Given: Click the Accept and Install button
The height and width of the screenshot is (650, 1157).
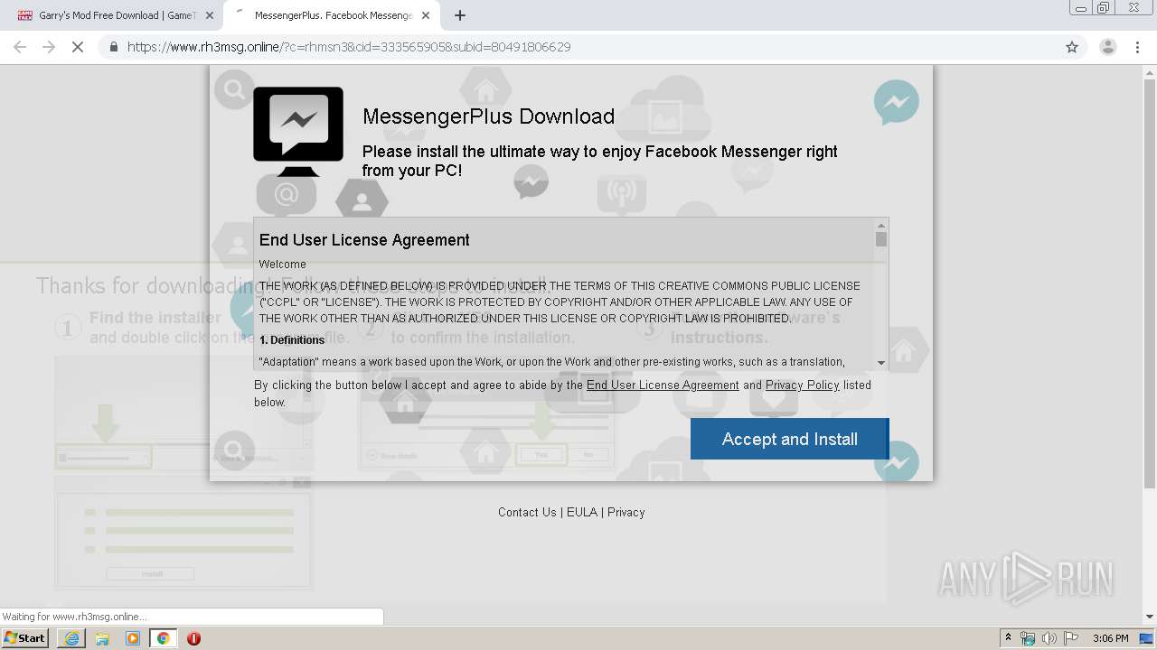Looking at the screenshot, I should click(x=789, y=439).
